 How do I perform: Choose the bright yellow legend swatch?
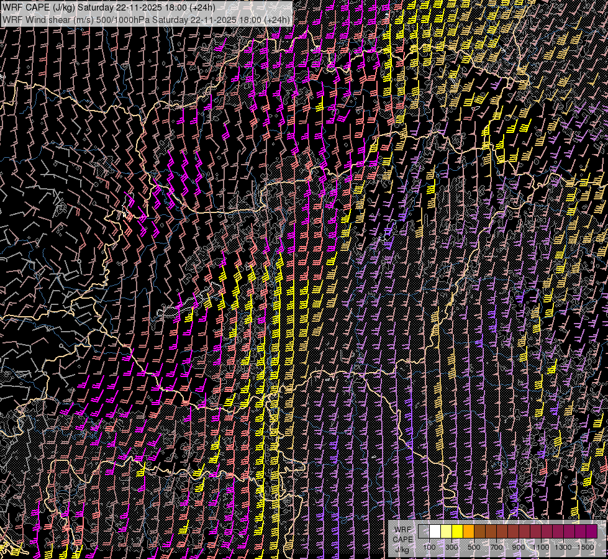[x=457, y=532]
